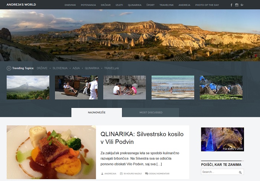Click the star icon beside Trending Topics
The width and height of the screenshot is (260, 181).
point(9,68)
